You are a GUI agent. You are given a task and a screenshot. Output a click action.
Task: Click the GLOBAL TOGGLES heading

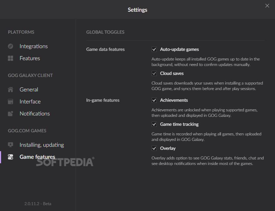coord(105,32)
